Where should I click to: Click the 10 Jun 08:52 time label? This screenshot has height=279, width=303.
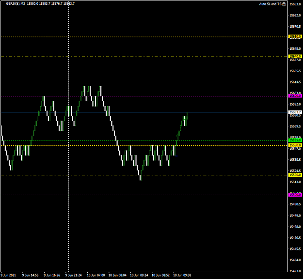[160, 275]
